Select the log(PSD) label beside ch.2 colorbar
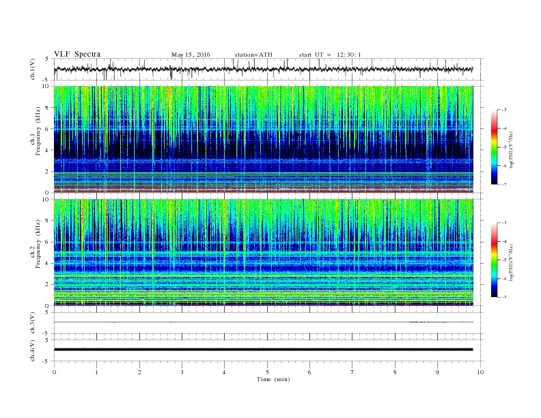The image size is (541, 418). tap(511, 262)
